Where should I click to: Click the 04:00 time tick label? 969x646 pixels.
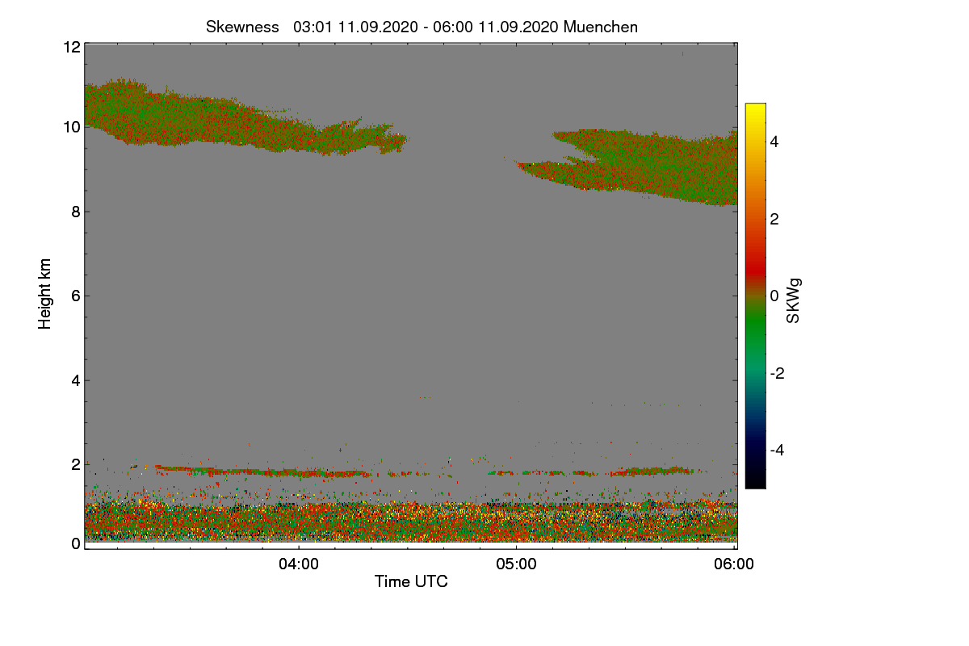299,564
